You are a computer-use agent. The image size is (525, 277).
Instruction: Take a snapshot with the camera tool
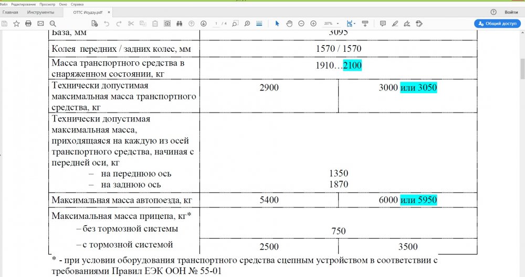(x=167, y=24)
